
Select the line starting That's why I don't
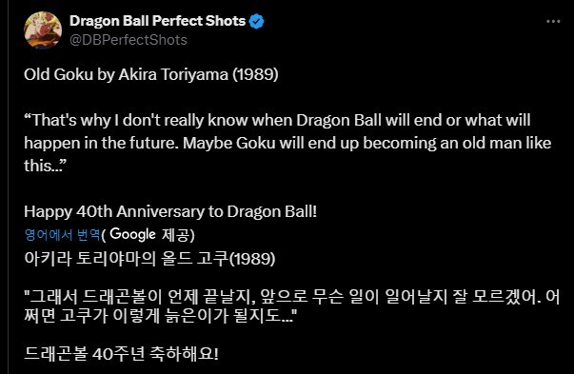(x=277, y=121)
